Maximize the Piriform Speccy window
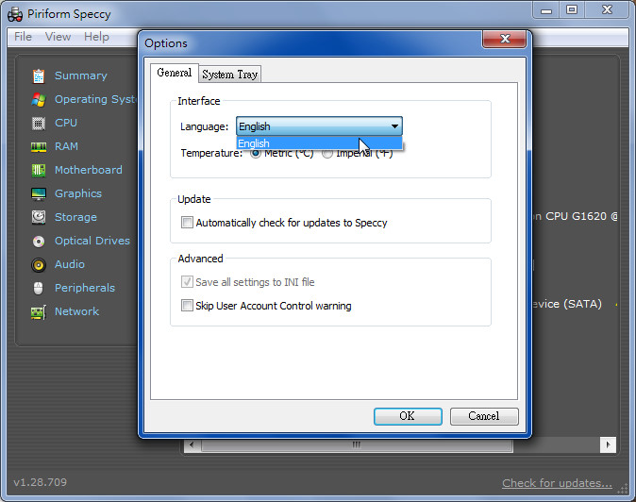The width and height of the screenshot is (636, 502). tap(572, 9)
